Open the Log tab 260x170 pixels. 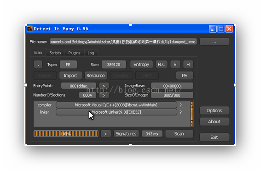click(91, 53)
